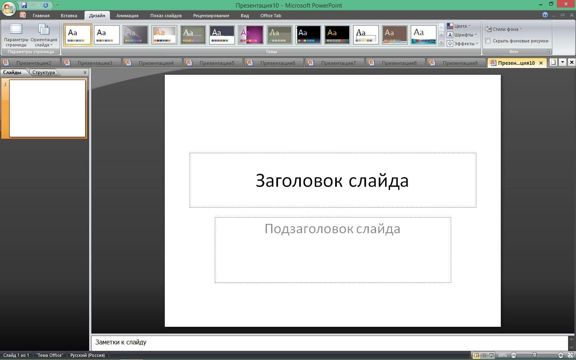Open the Рецензирование ribbon tab

(211, 16)
